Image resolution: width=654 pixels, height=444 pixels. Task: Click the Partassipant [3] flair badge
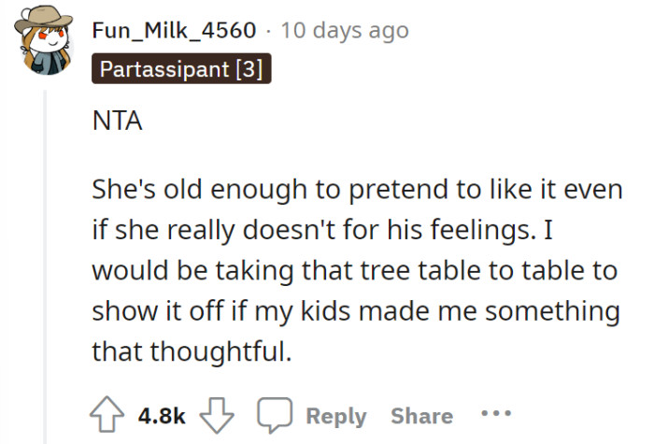[181, 69]
